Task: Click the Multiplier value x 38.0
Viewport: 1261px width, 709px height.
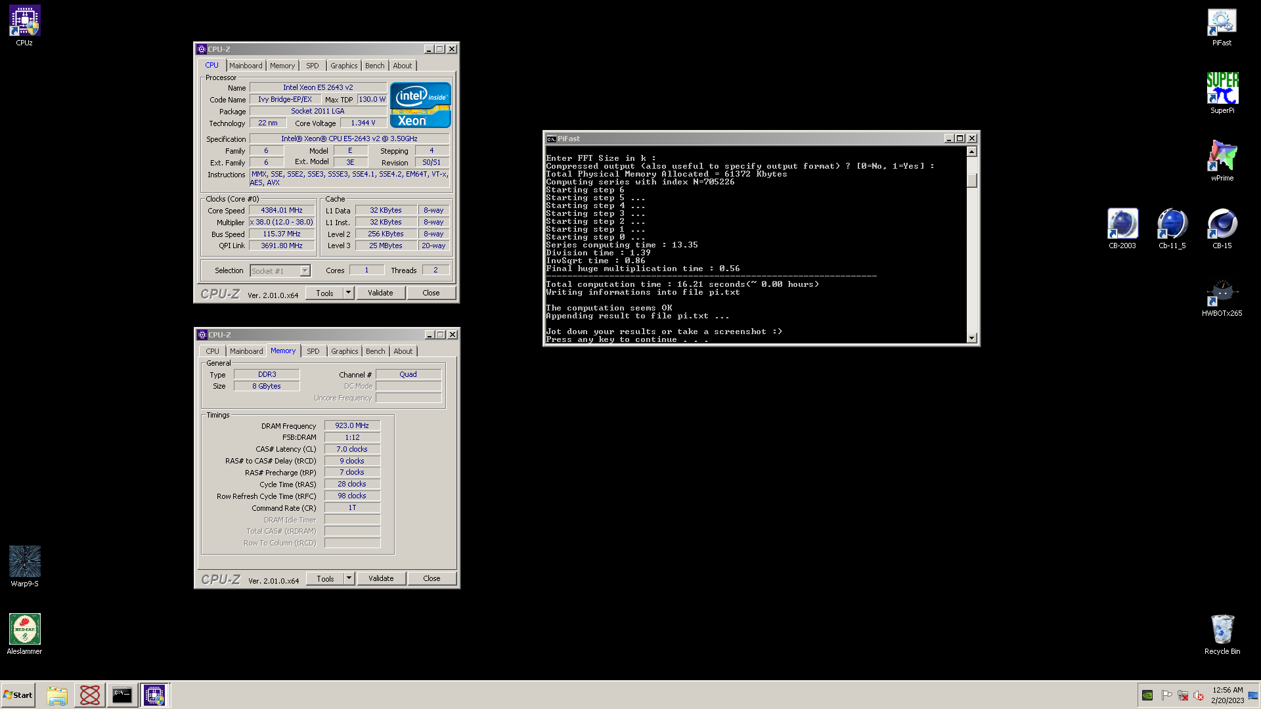Action: (x=282, y=223)
